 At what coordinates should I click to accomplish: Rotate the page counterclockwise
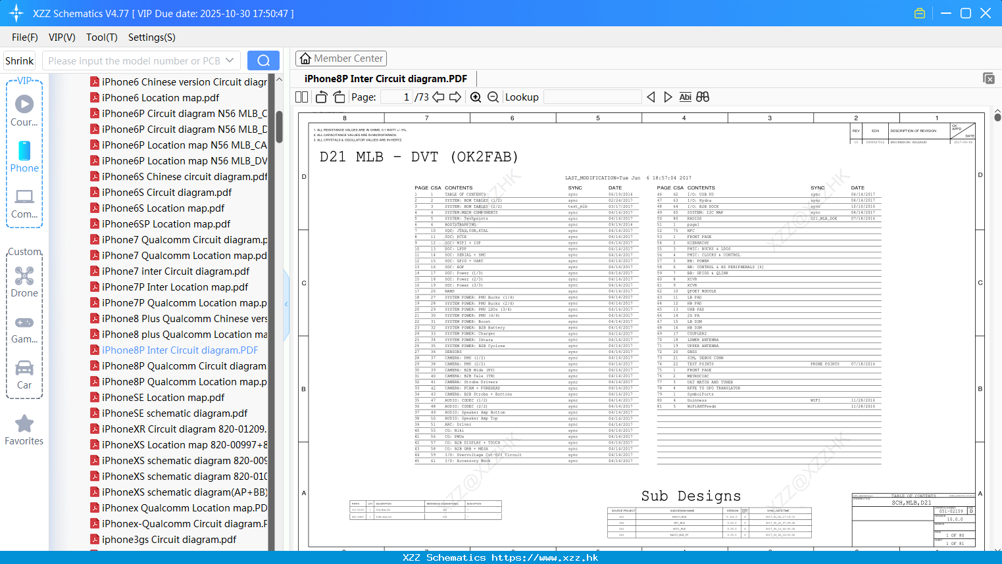click(321, 97)
